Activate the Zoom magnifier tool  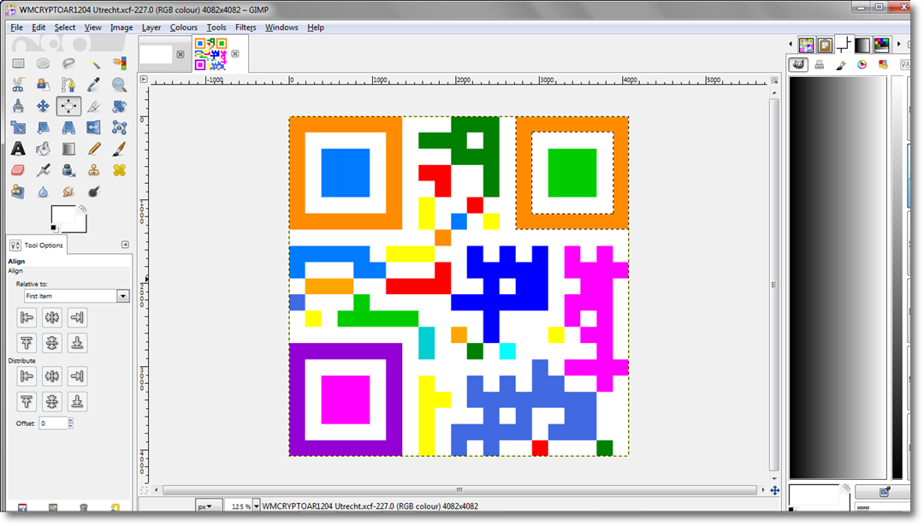click(x=119, y=85)
